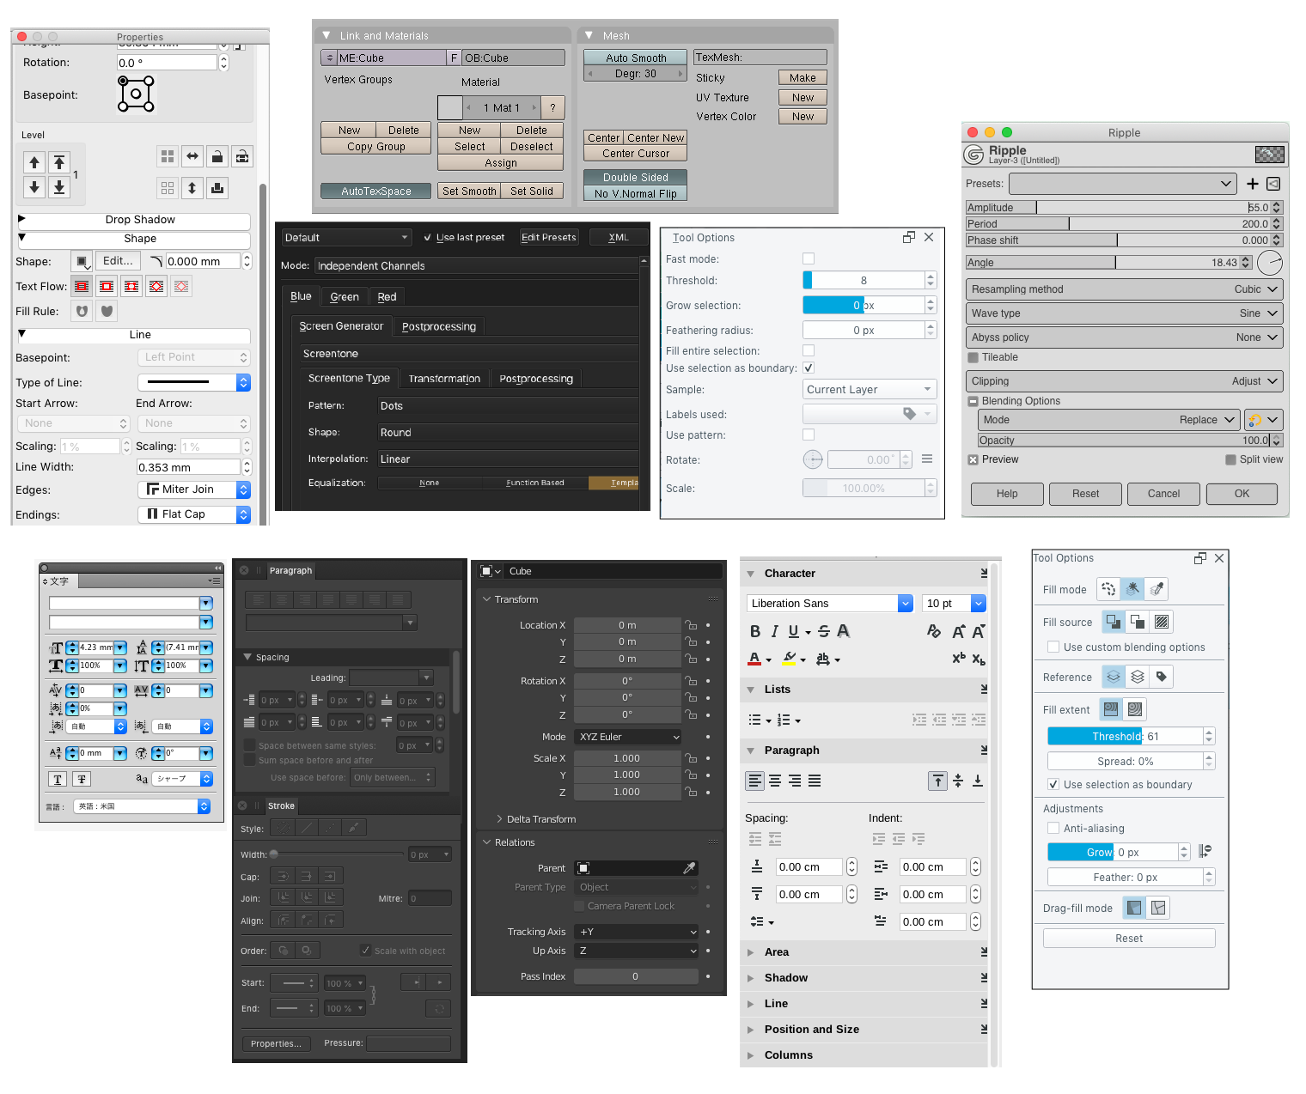Switch to the Green channel tab
1306x1094 pixels.
point(345,297)
